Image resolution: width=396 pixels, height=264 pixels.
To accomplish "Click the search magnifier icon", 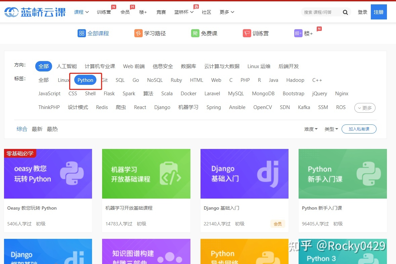I will (x=345, y=12).
